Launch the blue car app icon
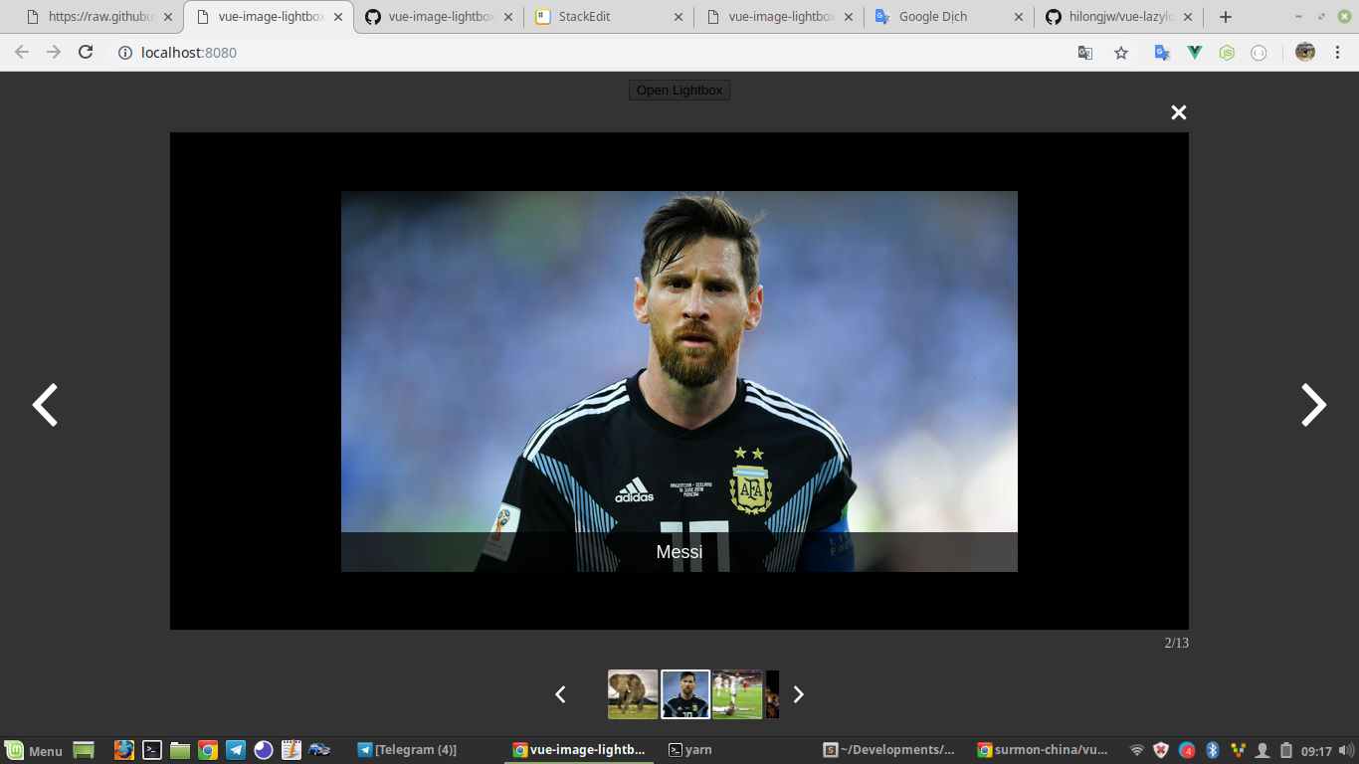The image size is (1359, 764). click(319, 750)
